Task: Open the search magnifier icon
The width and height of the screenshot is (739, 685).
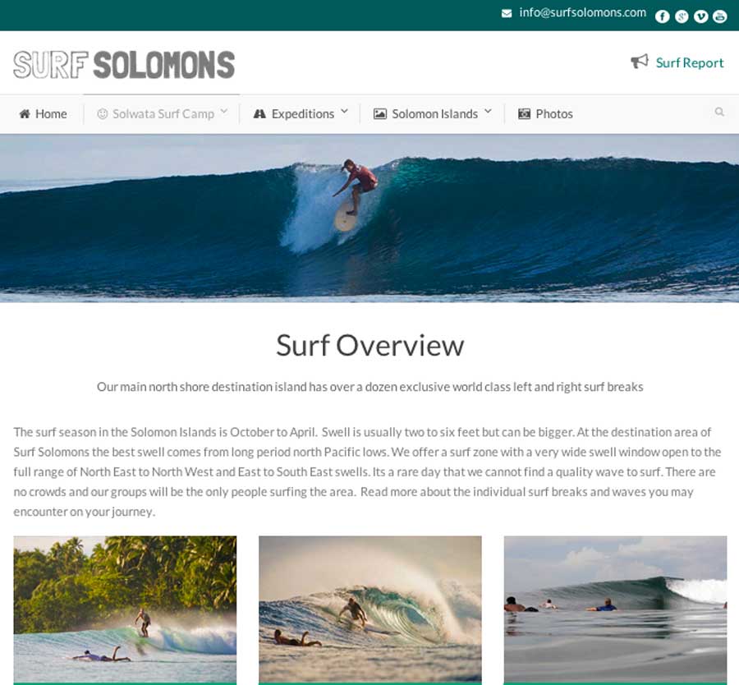Action: [x=719, y=112]
